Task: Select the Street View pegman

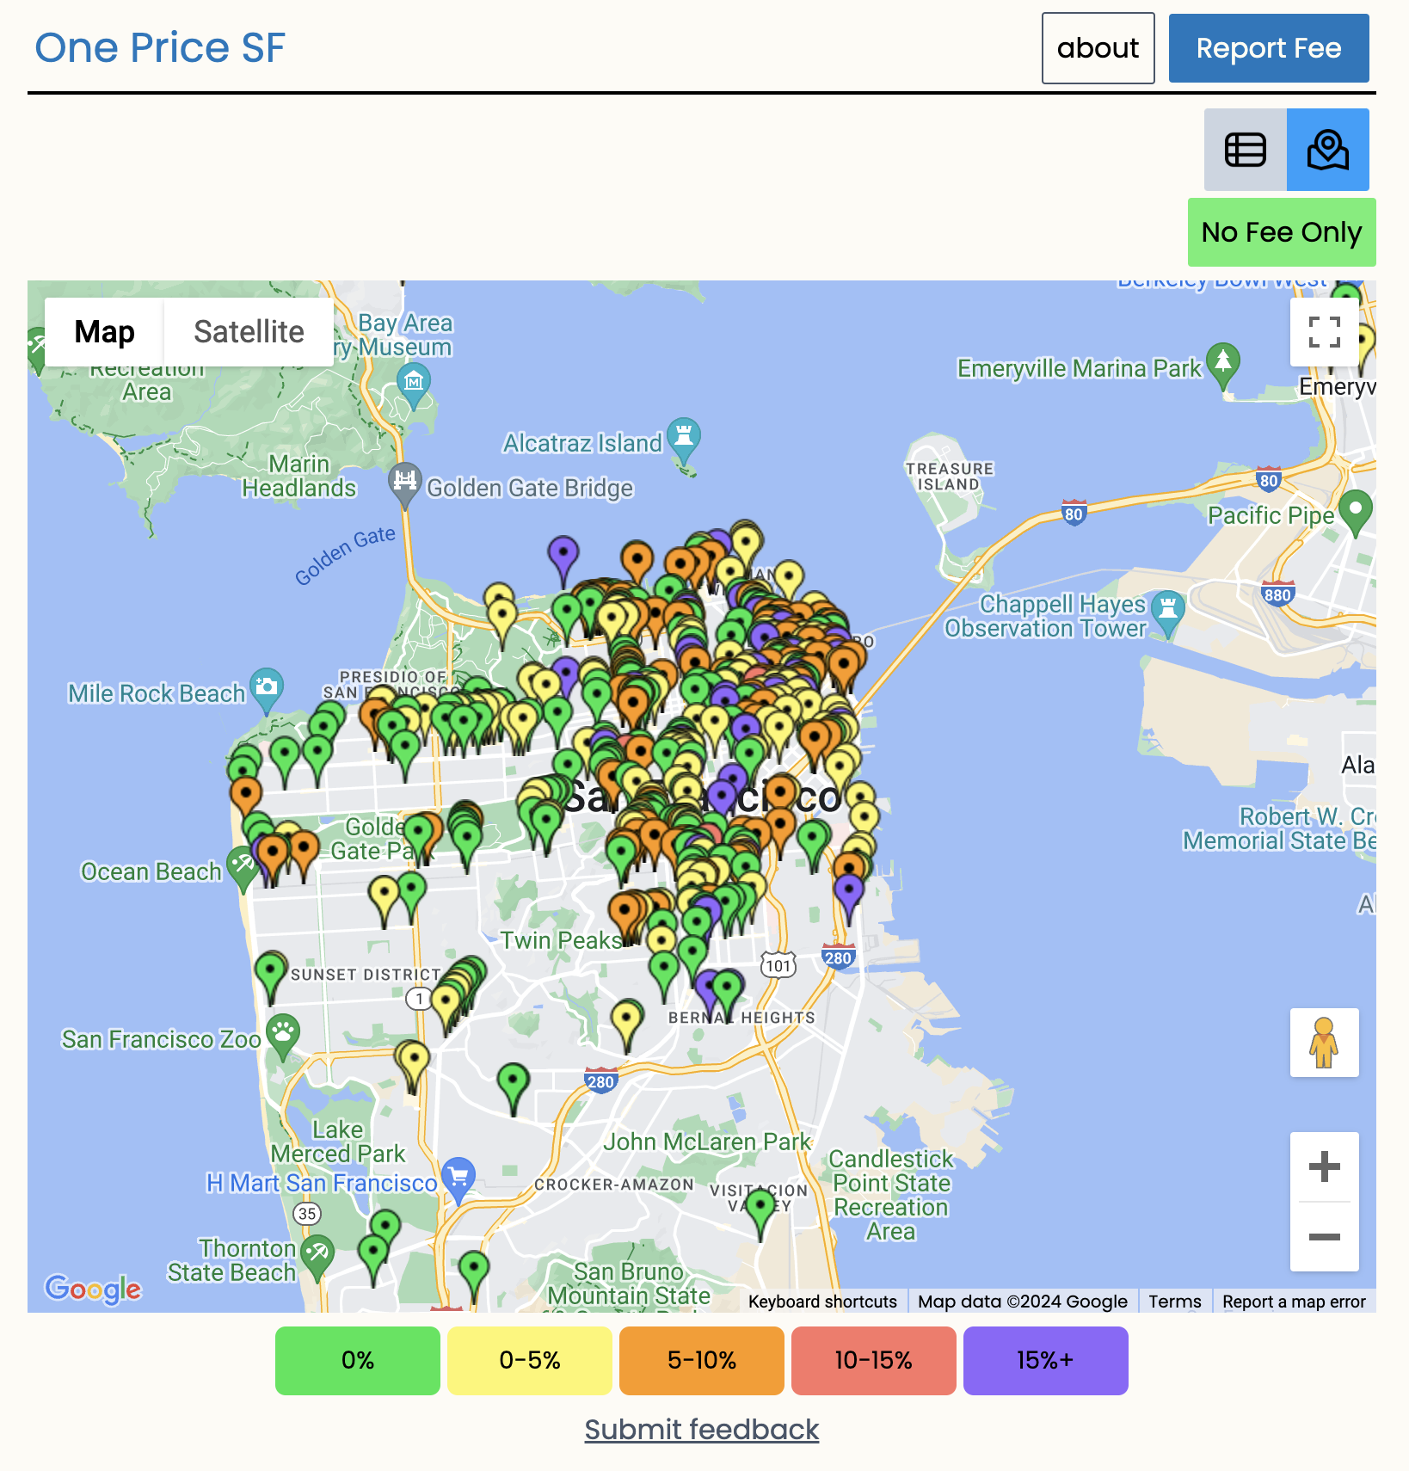Action: 1325,1043
